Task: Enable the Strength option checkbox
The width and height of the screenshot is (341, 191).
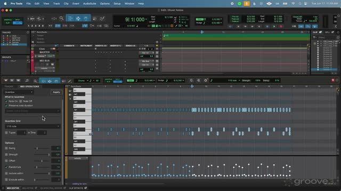Action: coord(6,154)
